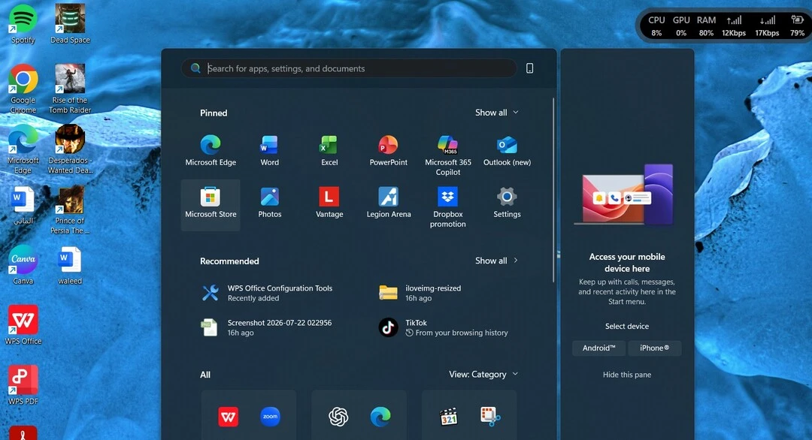Open Microsoft Store from pinned apps
The width and height of the screenshot is (812, 440).
[211, 205]
